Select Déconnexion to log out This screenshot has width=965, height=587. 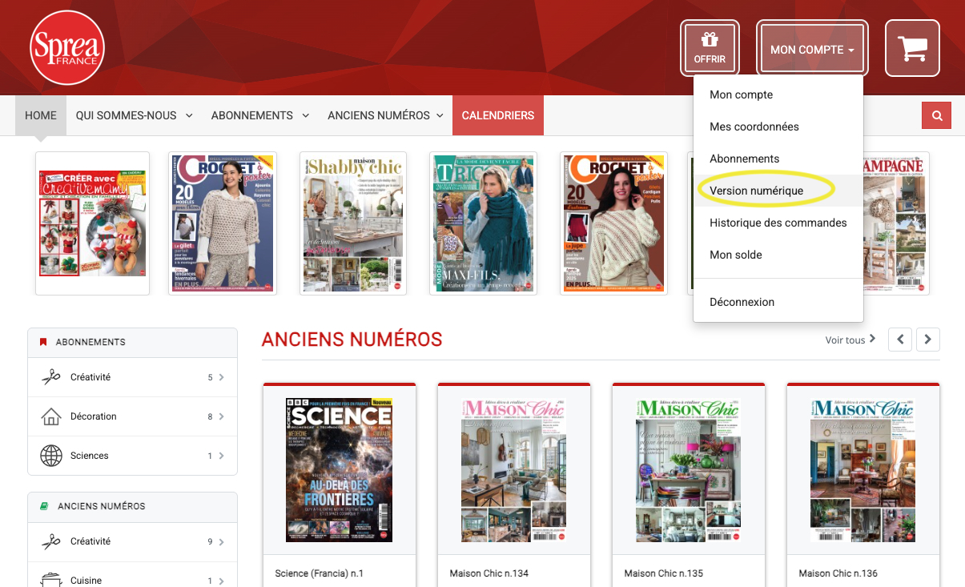click(742, 302)
